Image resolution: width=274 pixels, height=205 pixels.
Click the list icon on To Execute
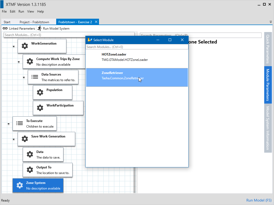[20, 123]
